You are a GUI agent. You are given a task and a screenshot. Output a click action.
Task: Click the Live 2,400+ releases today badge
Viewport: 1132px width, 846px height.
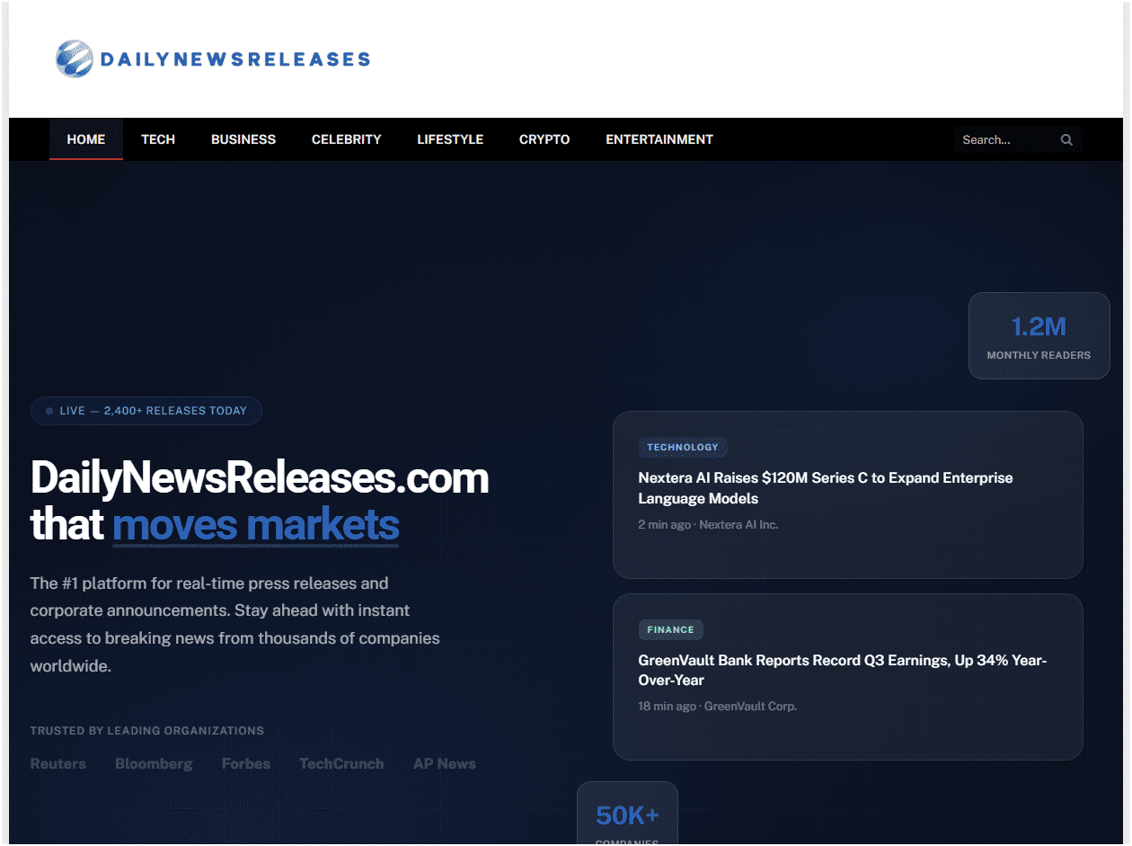pos(146,411)
